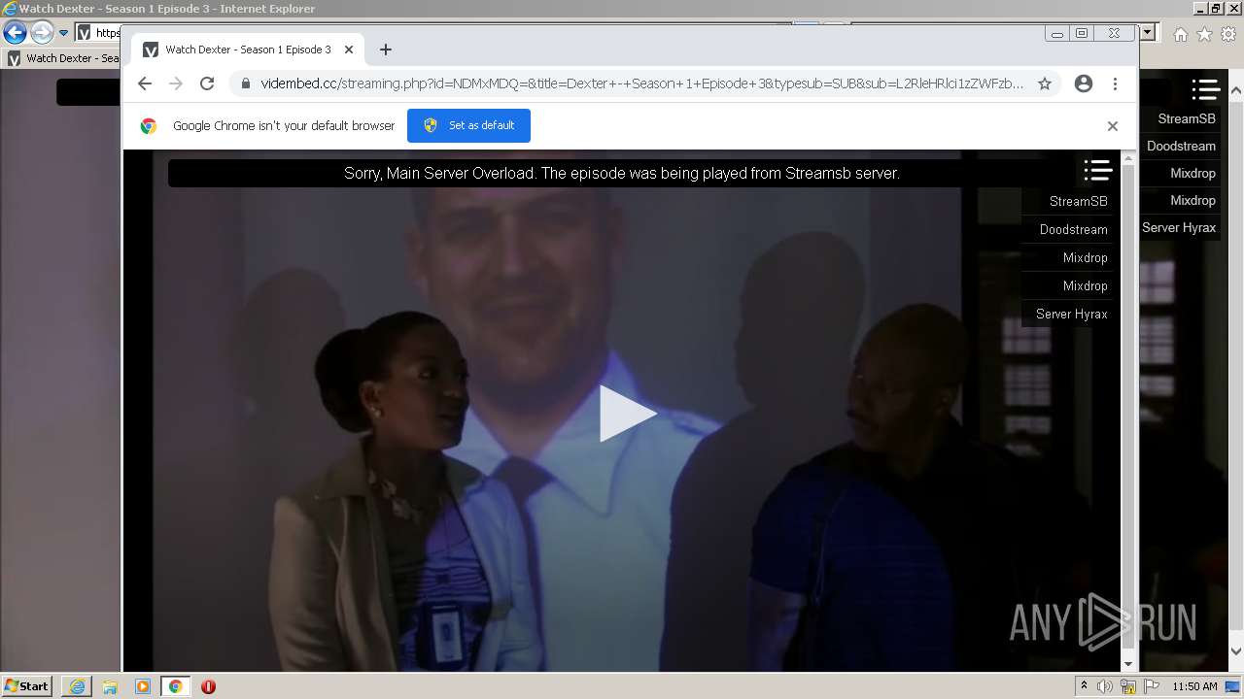Screen dimensions: 1244x699
Task: Click Chrome's forward arrow button
Action: tap(176, 83)
